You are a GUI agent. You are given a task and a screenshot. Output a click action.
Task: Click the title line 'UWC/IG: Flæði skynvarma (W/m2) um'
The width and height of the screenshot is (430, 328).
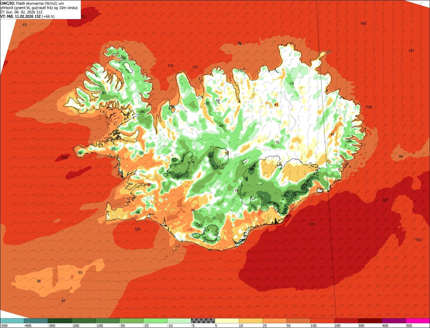pos(32,3)
